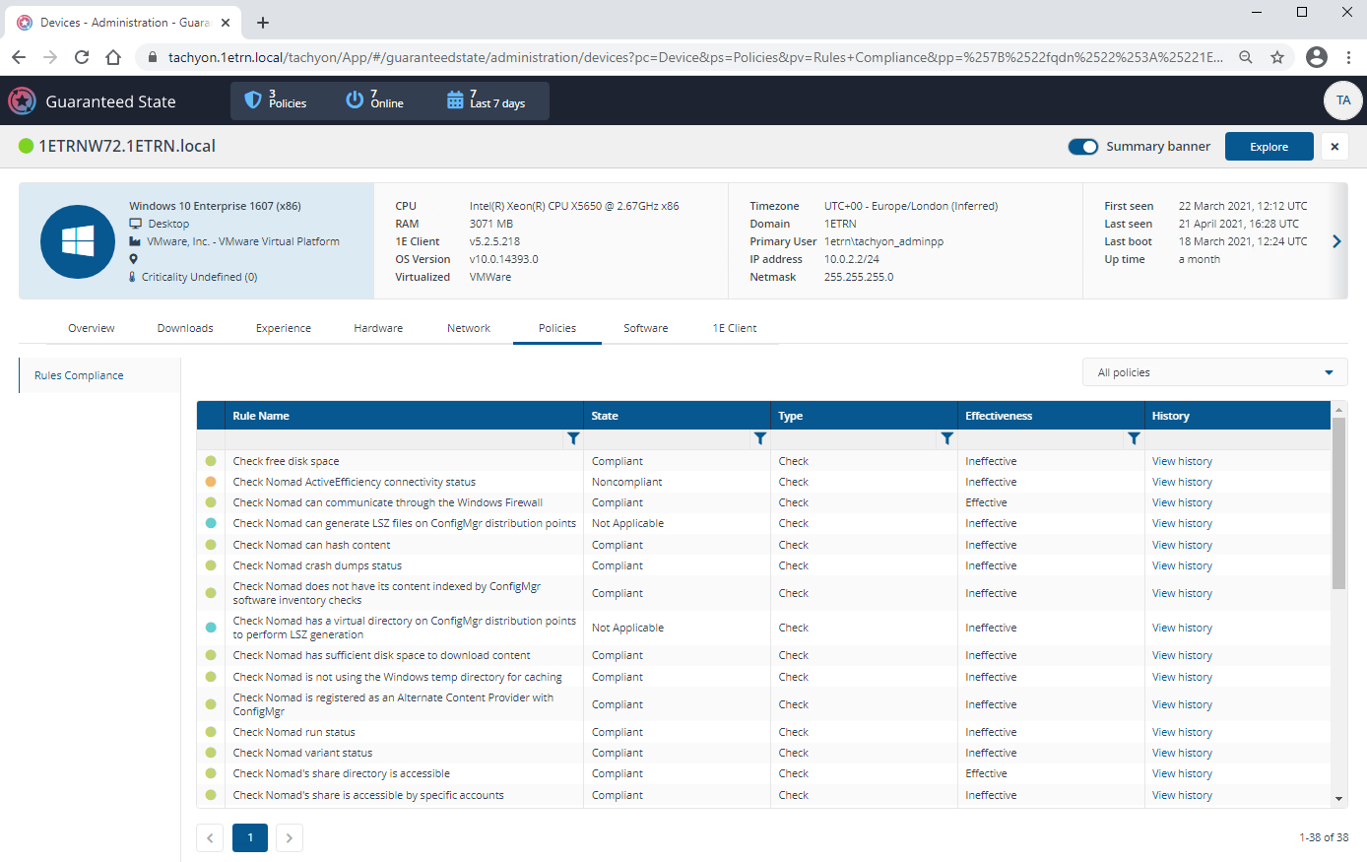The height and width of the screenshot is (862, 1367).
Task: Click the location pin icon
Action: point(134,259)
